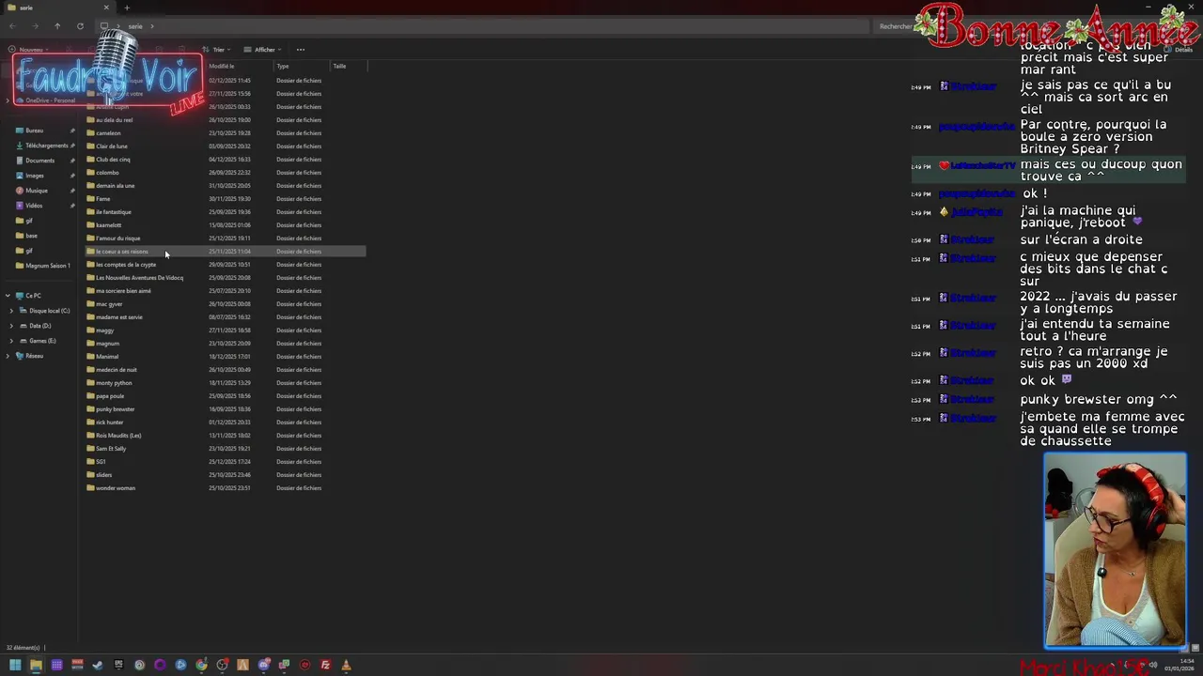Image resolution: width=1203 pixels, height=676 pixels.
Task: Open Vidéos in the navigation pane
Action: coord(34,206)
